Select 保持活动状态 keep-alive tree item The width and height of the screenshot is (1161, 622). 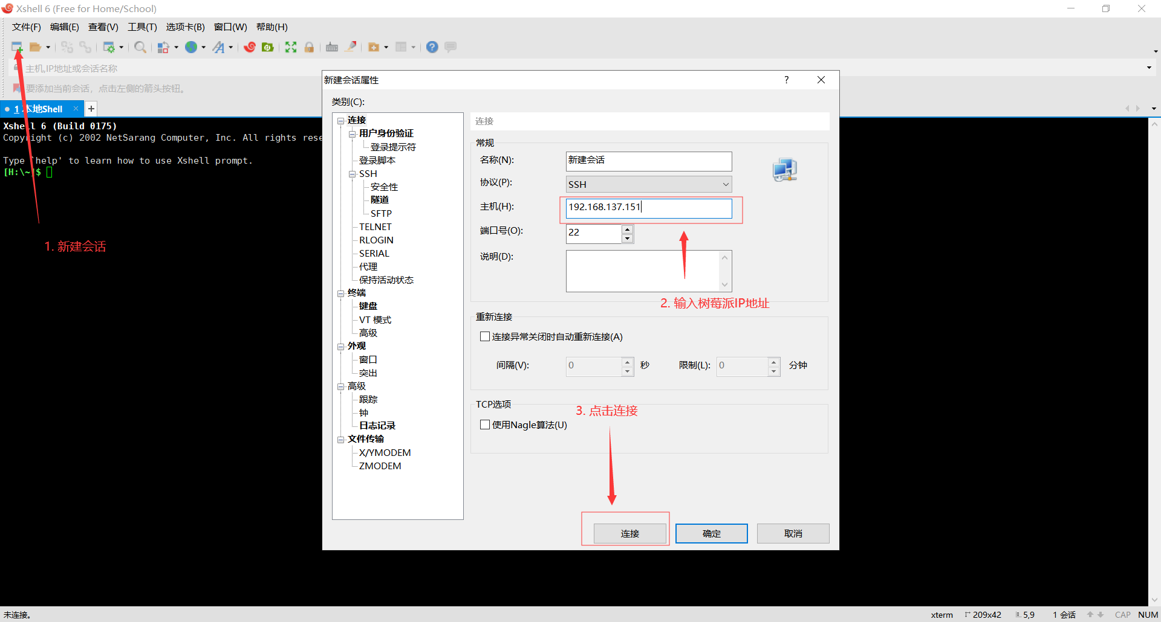pyautogui.click(x=386, y=280)
